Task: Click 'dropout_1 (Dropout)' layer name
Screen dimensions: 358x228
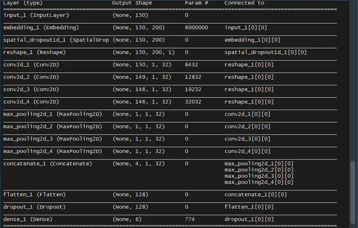Action: (x=34, y=207)
